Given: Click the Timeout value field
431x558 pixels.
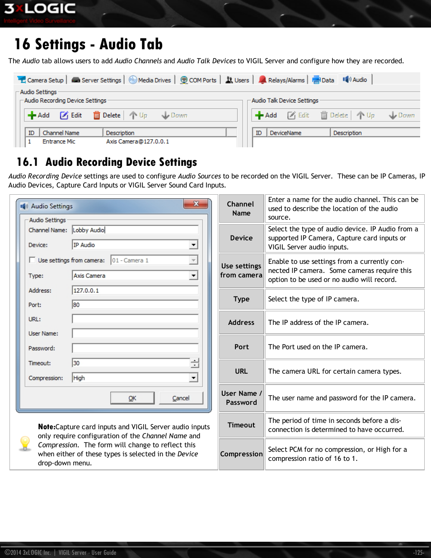Looking at the screenshot, I should click(x=131, y=363).
